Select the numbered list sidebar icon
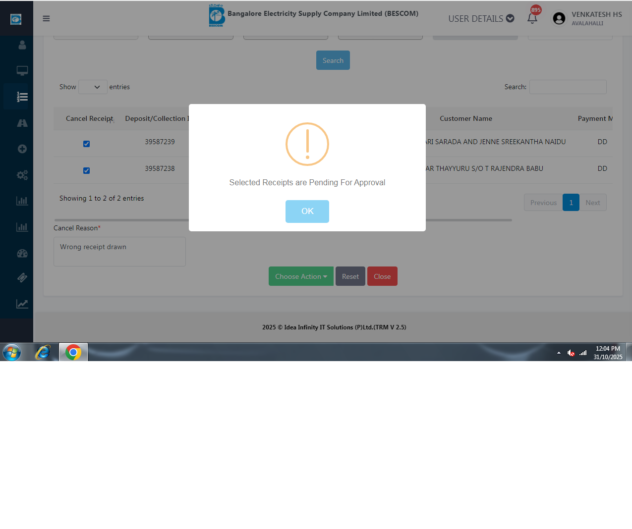Image resolution: width=632 pixels, height=529 pixels. tap(22, 97)
